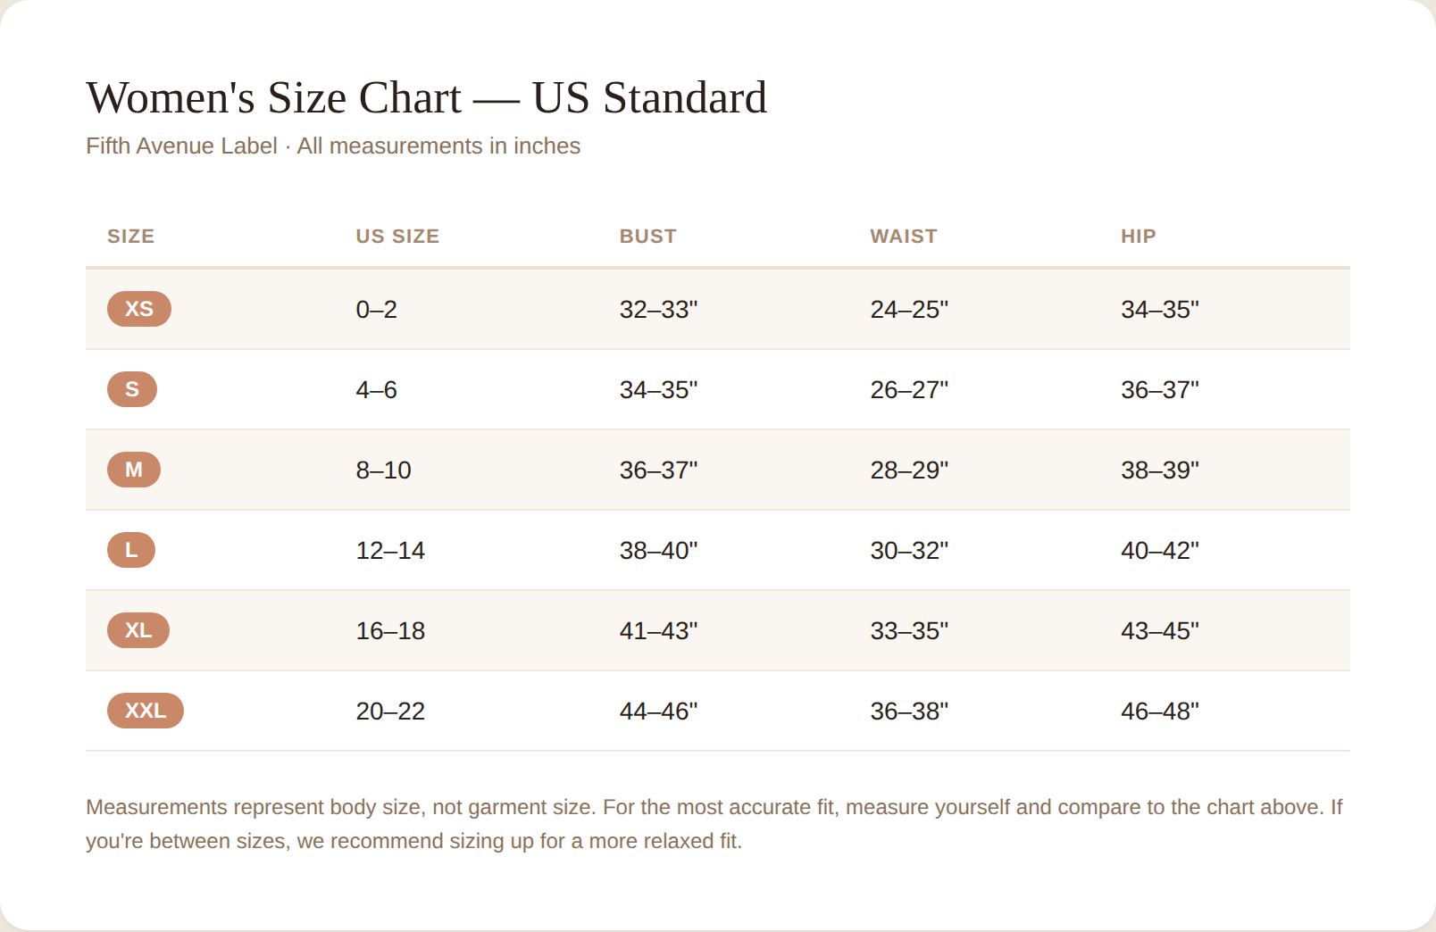Select the HIP column header
This screenshot has height=932, width=1436.
(1139, 237)
